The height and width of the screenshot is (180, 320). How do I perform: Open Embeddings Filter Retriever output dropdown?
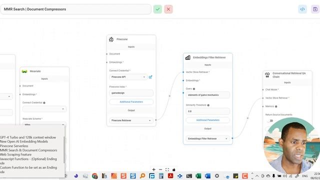tap(208, 138)
